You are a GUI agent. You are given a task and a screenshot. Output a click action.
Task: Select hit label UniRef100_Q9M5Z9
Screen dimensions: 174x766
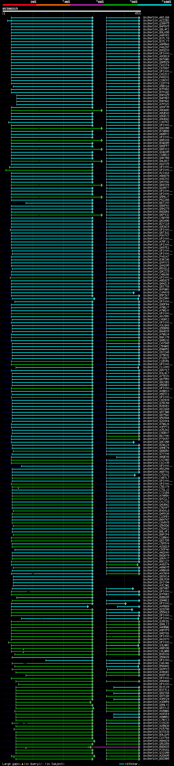click(156, 62)
